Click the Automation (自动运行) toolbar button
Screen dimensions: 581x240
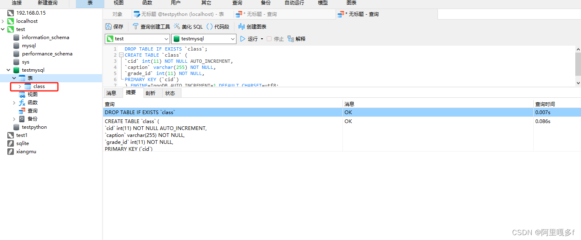pyautogui.click(x=294, y=3)
